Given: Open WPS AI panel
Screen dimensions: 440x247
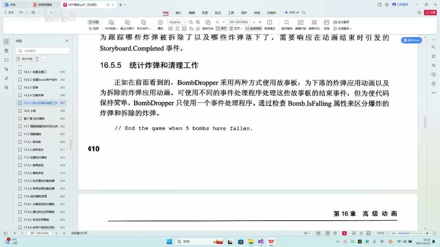Looking at the screenshot, I should 292,13.
